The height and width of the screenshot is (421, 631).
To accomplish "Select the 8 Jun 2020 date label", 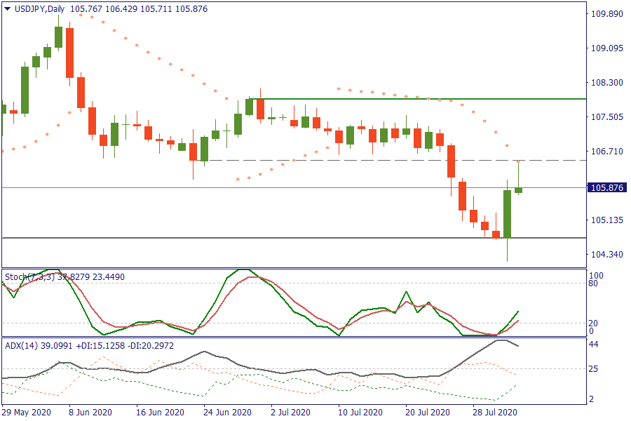I will pos(90,413).
